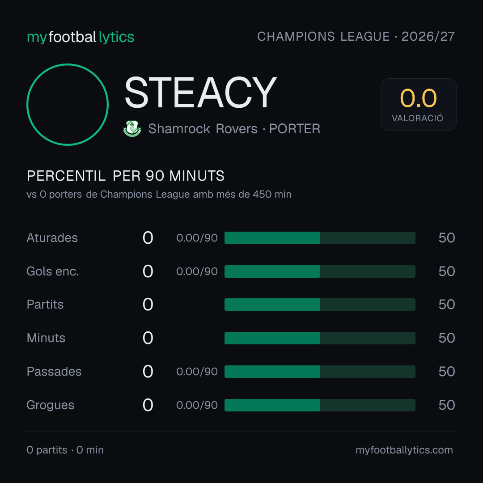This screenshot has width=483, height=483.
Task: Click the Minuts percentile bar
Action: click(x=320, y=338)
